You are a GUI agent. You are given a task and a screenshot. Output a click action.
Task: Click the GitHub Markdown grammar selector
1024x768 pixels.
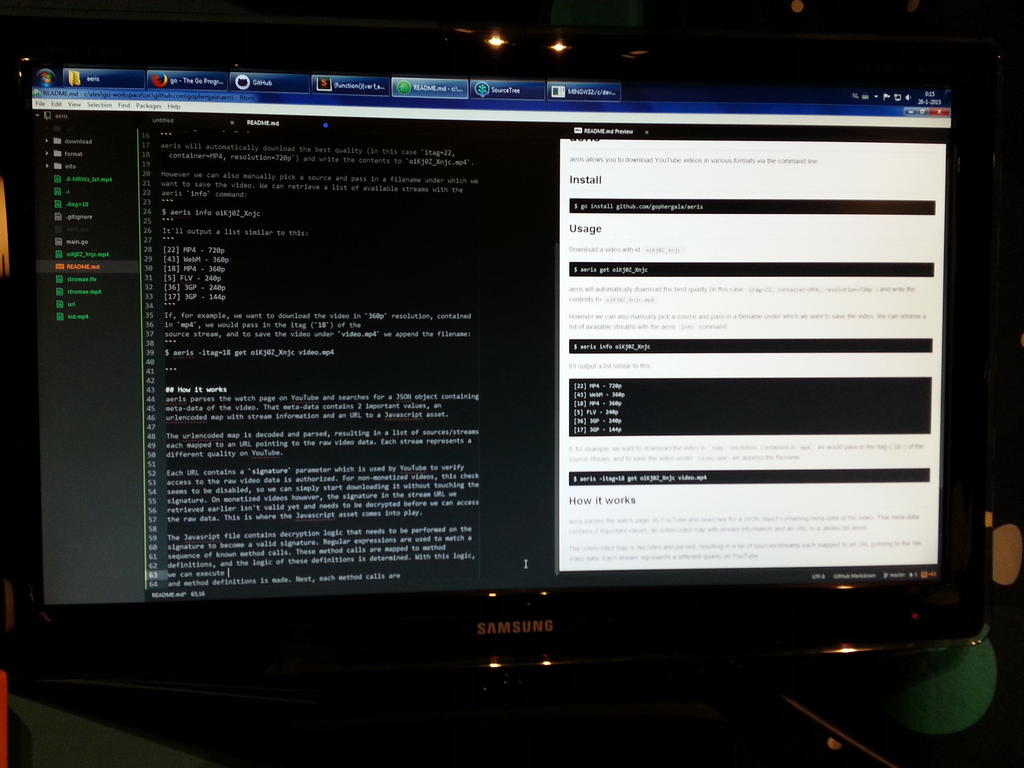(854, 576)
